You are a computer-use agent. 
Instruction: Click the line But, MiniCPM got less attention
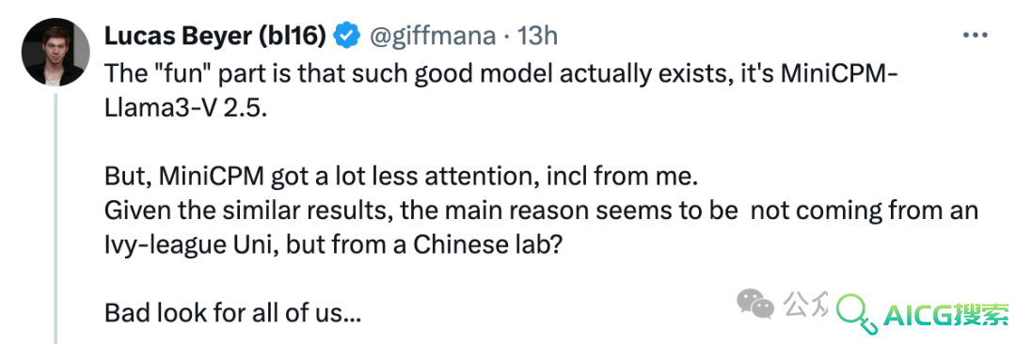click(400, 177)
